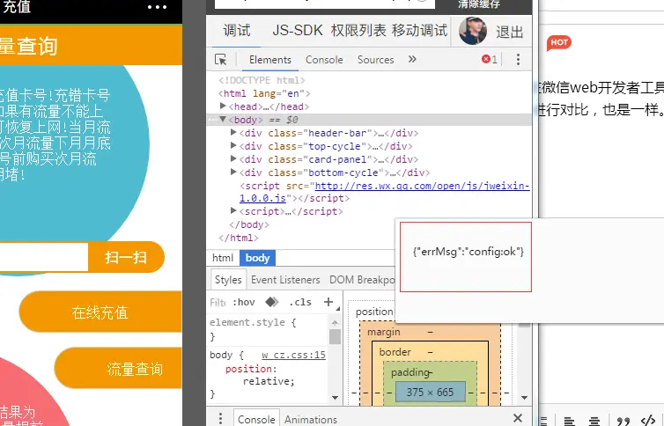The image size is (664, 426).
Task: Click the border box label in box model
Action: 395,352
